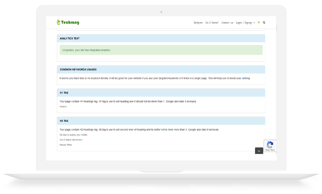Viewport: 322px width, 194px height.
Task: Click the reCAPTCHA badge
Action: [x=270, y=146]
